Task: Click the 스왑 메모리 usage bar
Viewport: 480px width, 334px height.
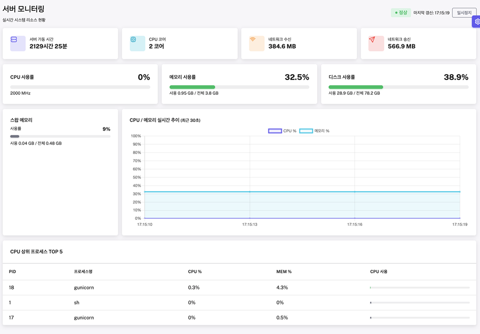Action: point(60,136)
